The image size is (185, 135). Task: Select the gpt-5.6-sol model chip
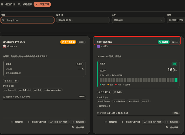(x=134, y=102)
